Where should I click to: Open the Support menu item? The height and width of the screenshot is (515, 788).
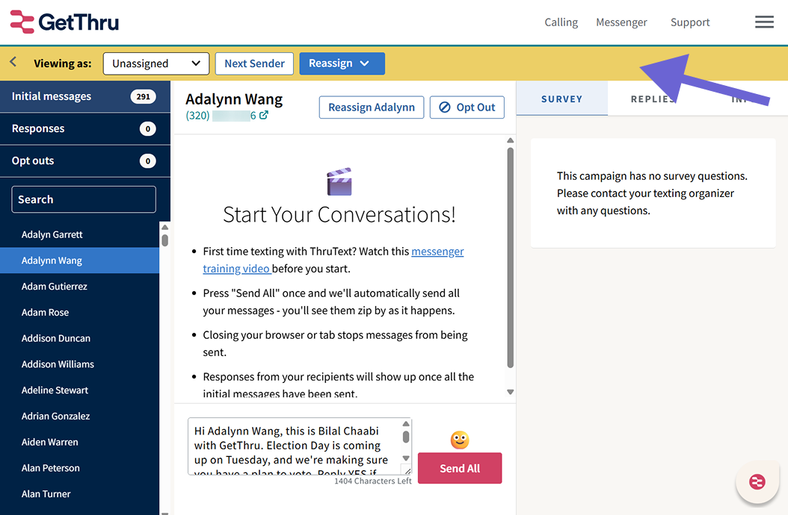tap(689, 22)
